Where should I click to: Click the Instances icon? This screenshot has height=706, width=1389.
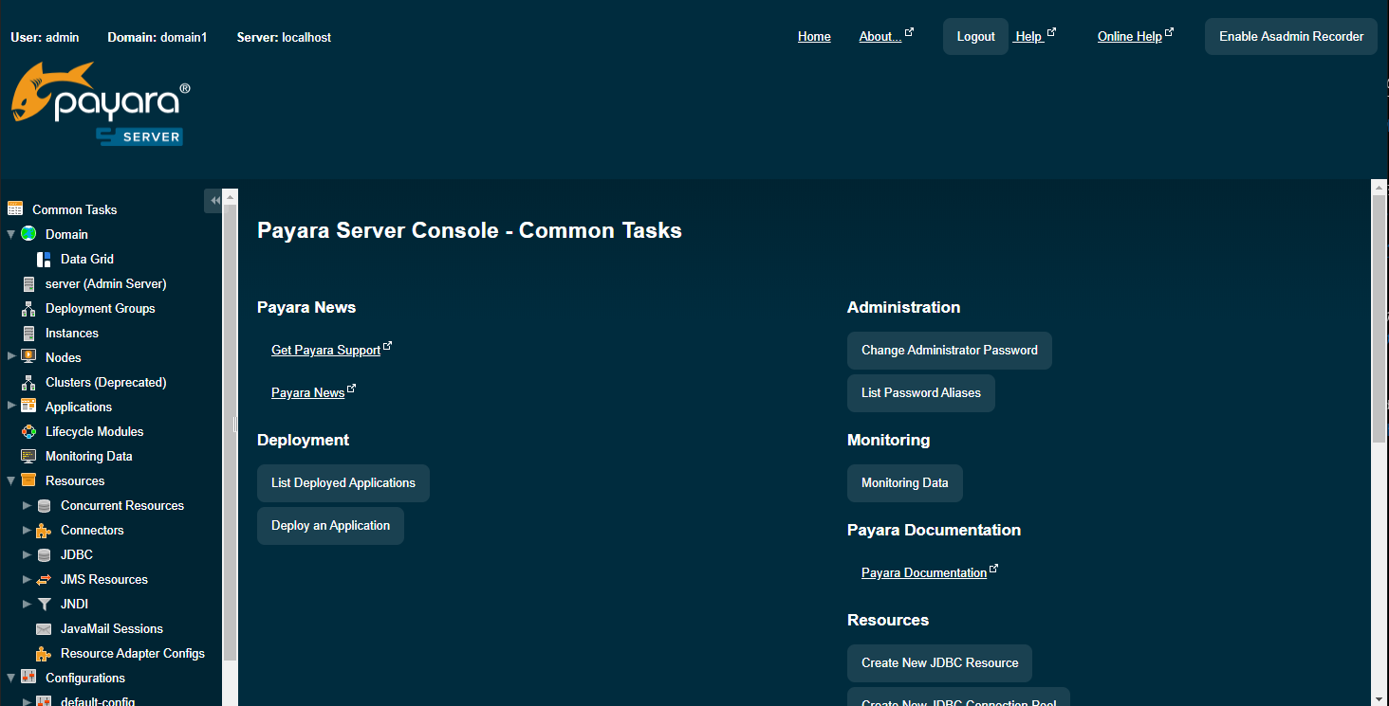[x=28, y=333]
